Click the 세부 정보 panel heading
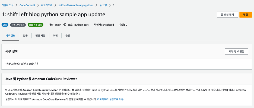 coord(11,51)
